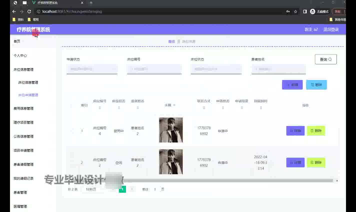Open the 其他书签 bookmarks folder
The image size is (356, 212).
tap(338, 19)
